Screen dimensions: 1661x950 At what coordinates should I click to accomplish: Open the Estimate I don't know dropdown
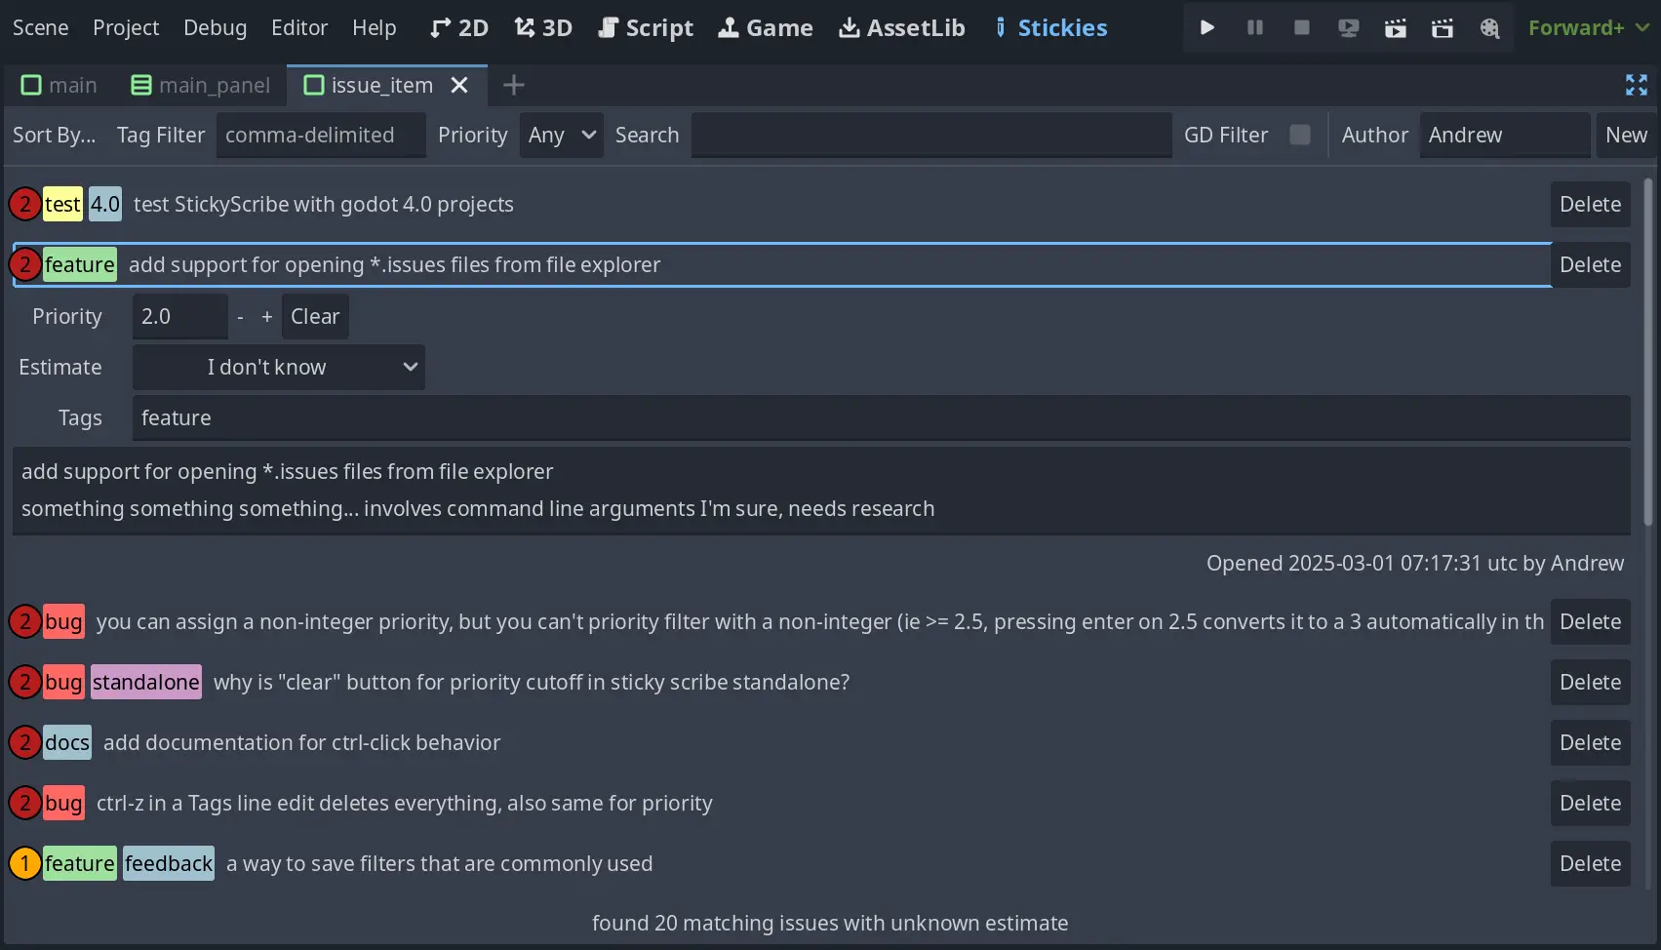[x=278, y=367]
